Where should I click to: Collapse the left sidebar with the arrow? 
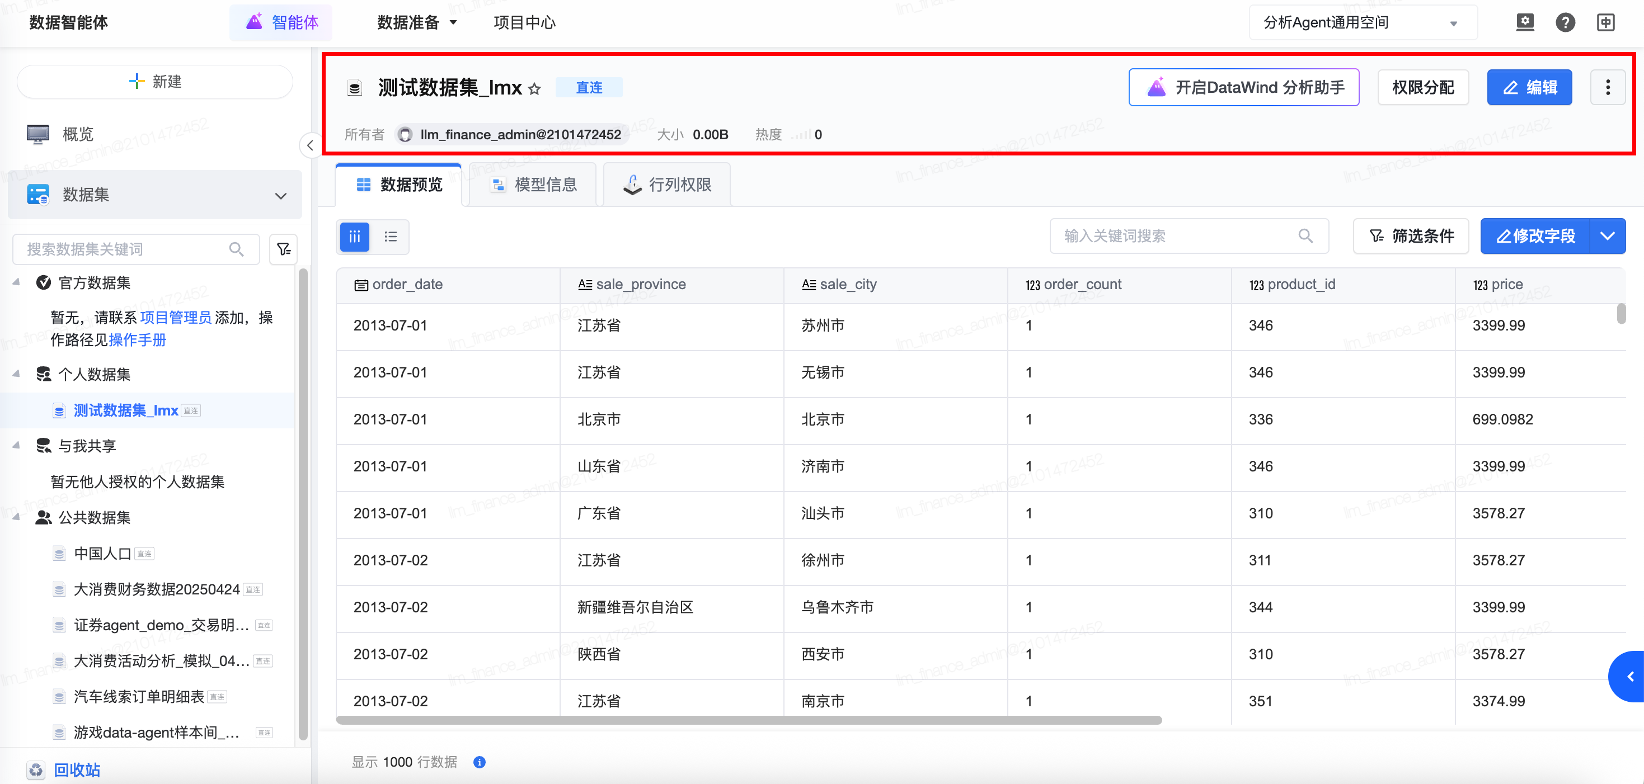tap(310, 145)
